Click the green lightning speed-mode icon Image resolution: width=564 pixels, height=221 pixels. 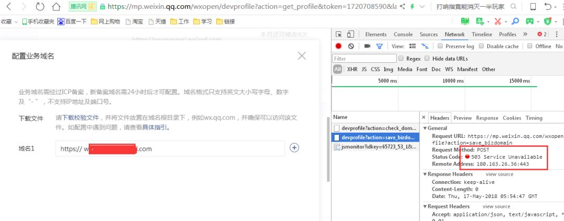coord(412,6)
